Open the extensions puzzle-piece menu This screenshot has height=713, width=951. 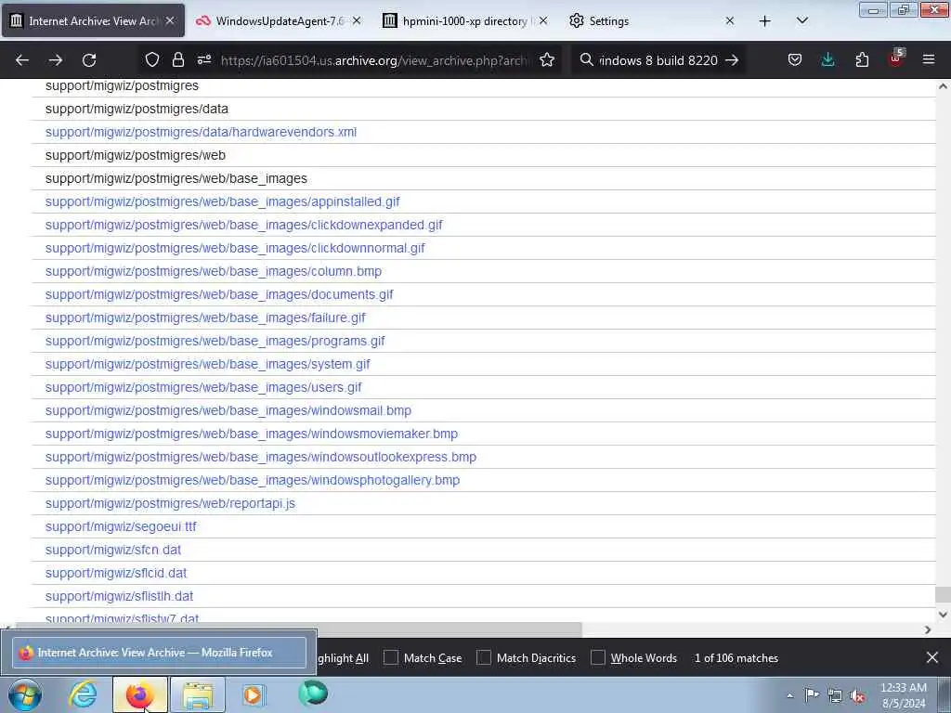point(862,59)
